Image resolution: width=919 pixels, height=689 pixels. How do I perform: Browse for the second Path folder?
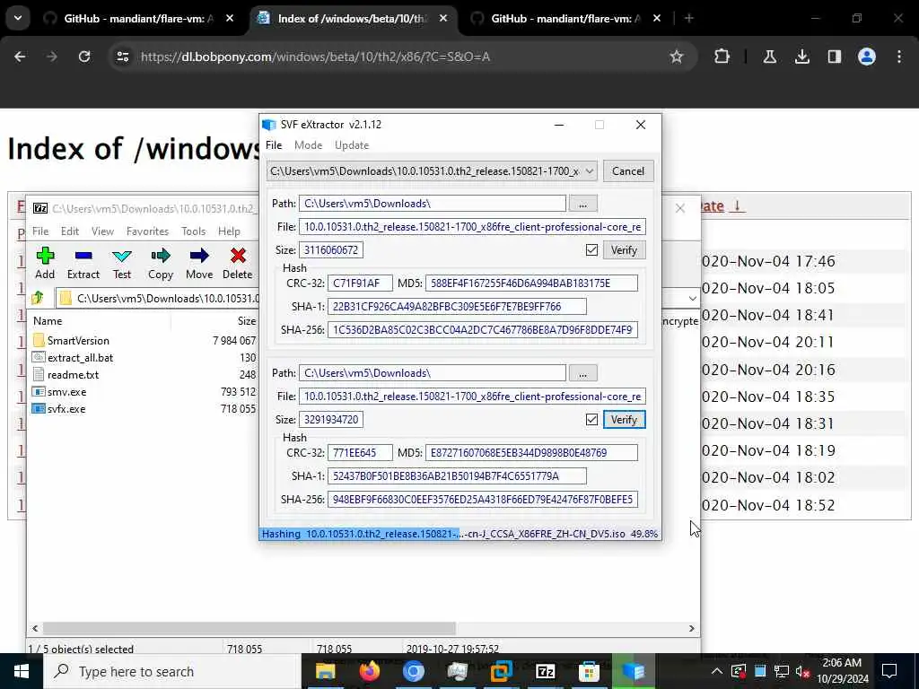click(582, 373)
